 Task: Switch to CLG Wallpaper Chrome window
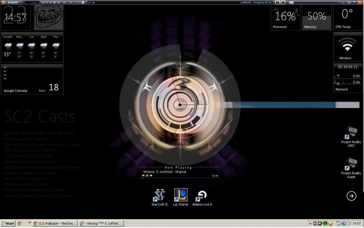pyautogui.click(x=55, y=223)
